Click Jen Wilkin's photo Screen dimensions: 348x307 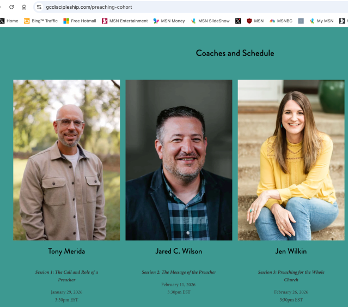[291, 160]
